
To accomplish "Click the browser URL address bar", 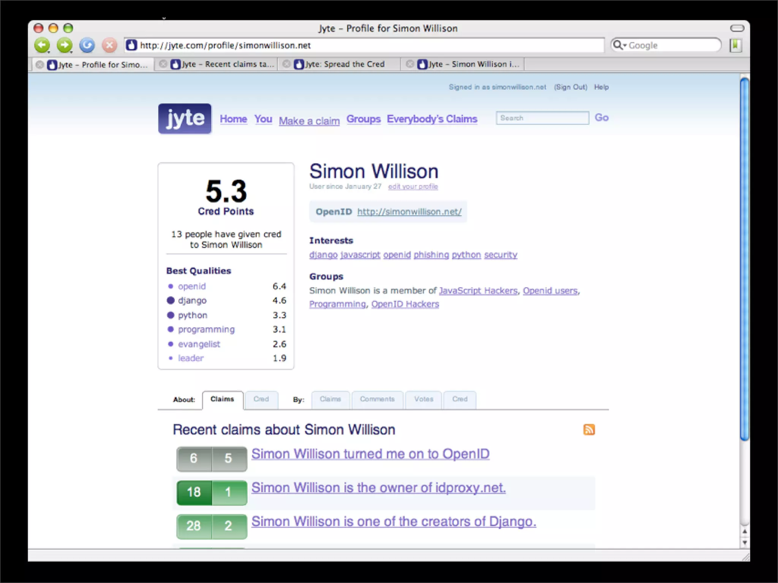I will point(365,46).
